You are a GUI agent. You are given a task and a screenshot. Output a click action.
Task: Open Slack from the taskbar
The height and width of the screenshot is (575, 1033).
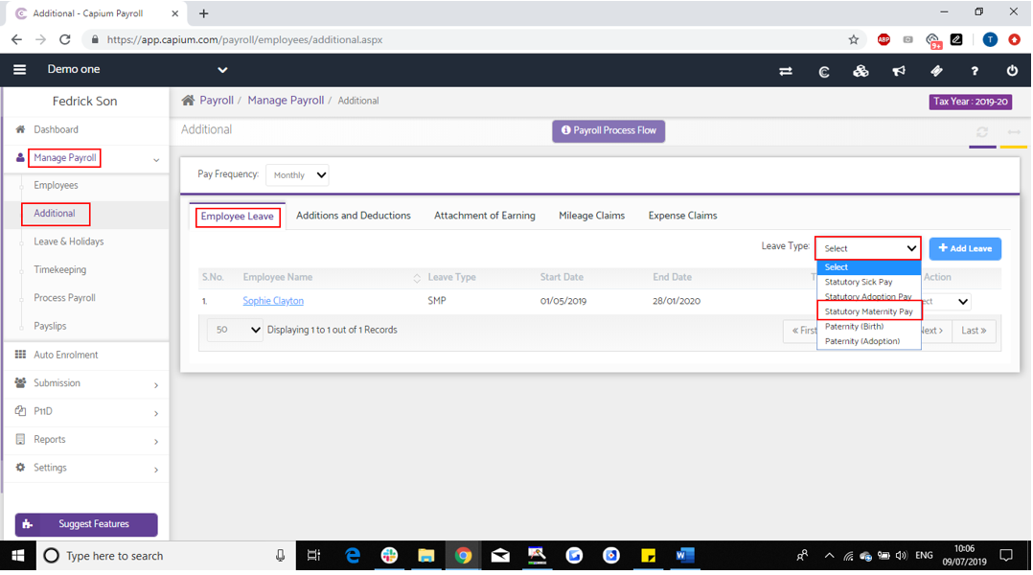(389, 555)
